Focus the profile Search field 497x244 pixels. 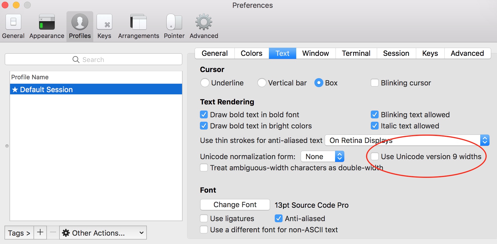coord(94,59)
